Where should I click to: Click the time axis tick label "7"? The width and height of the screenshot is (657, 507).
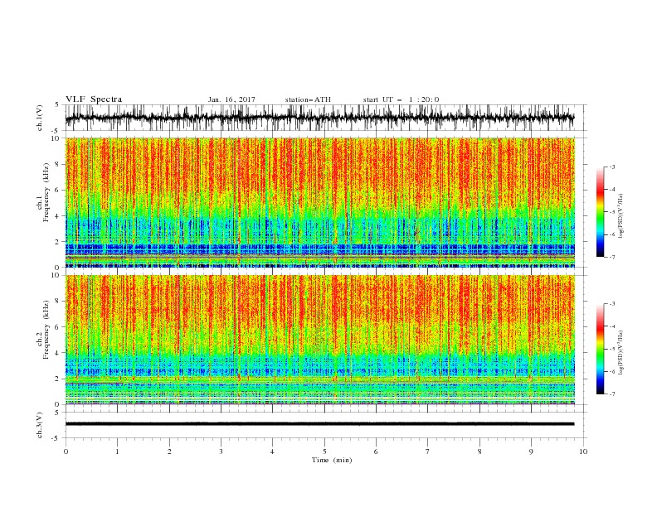point(428,451)
